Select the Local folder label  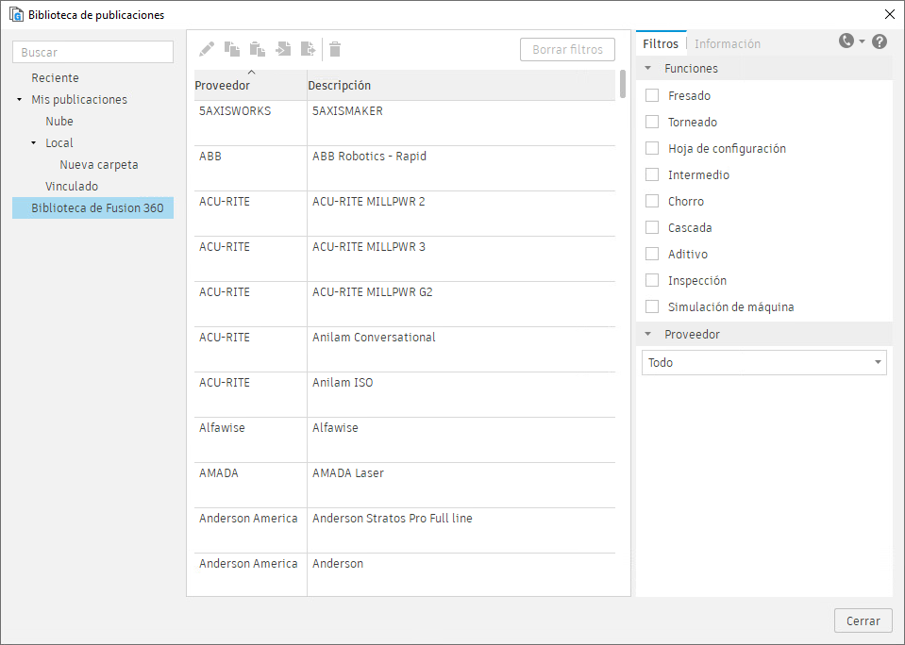[x=59, y=143]
